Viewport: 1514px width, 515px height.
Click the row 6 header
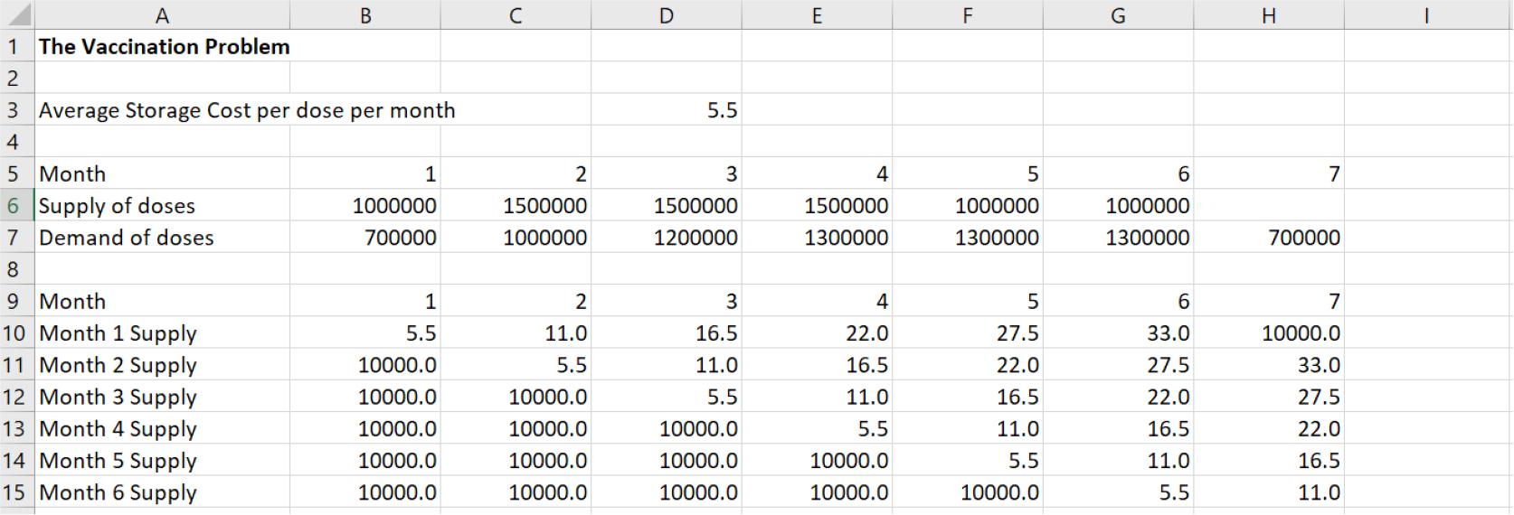click(x=14, y=206)
